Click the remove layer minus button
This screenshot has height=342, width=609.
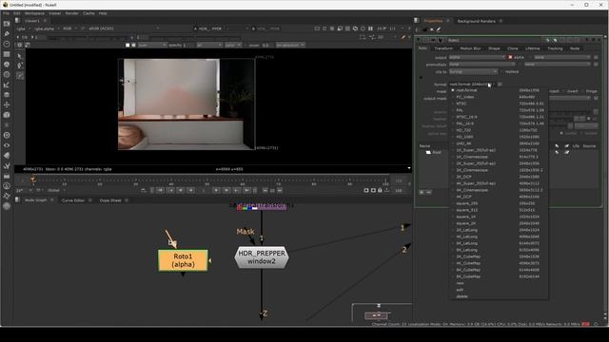point(429,192)
